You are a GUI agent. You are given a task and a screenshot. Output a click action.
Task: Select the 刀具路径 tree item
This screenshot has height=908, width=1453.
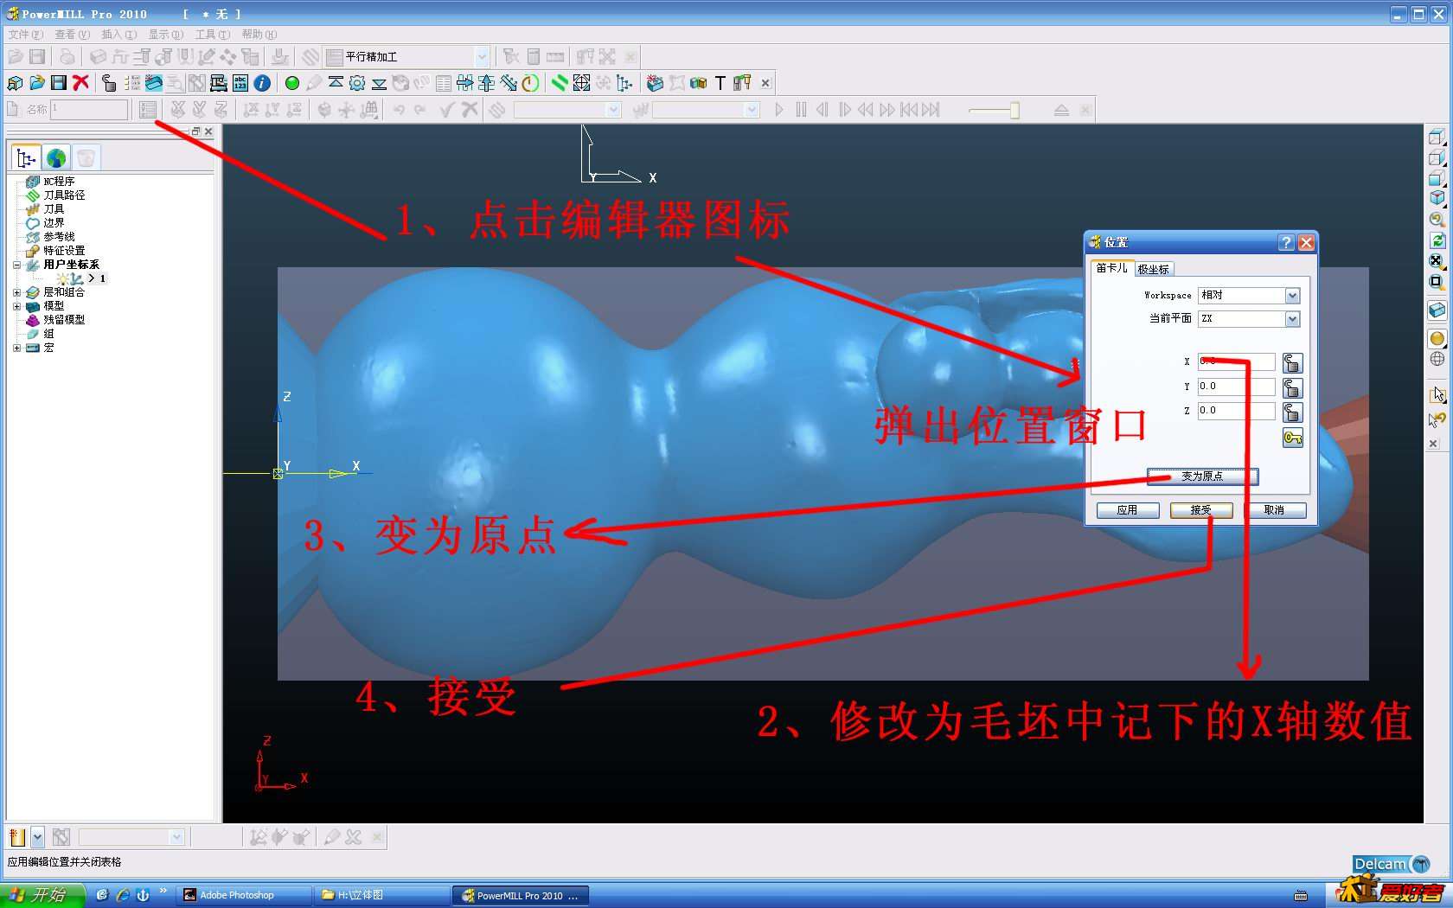(64, 195)
